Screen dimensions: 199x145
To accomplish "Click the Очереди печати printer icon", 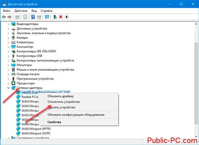I will coord(13,74).
